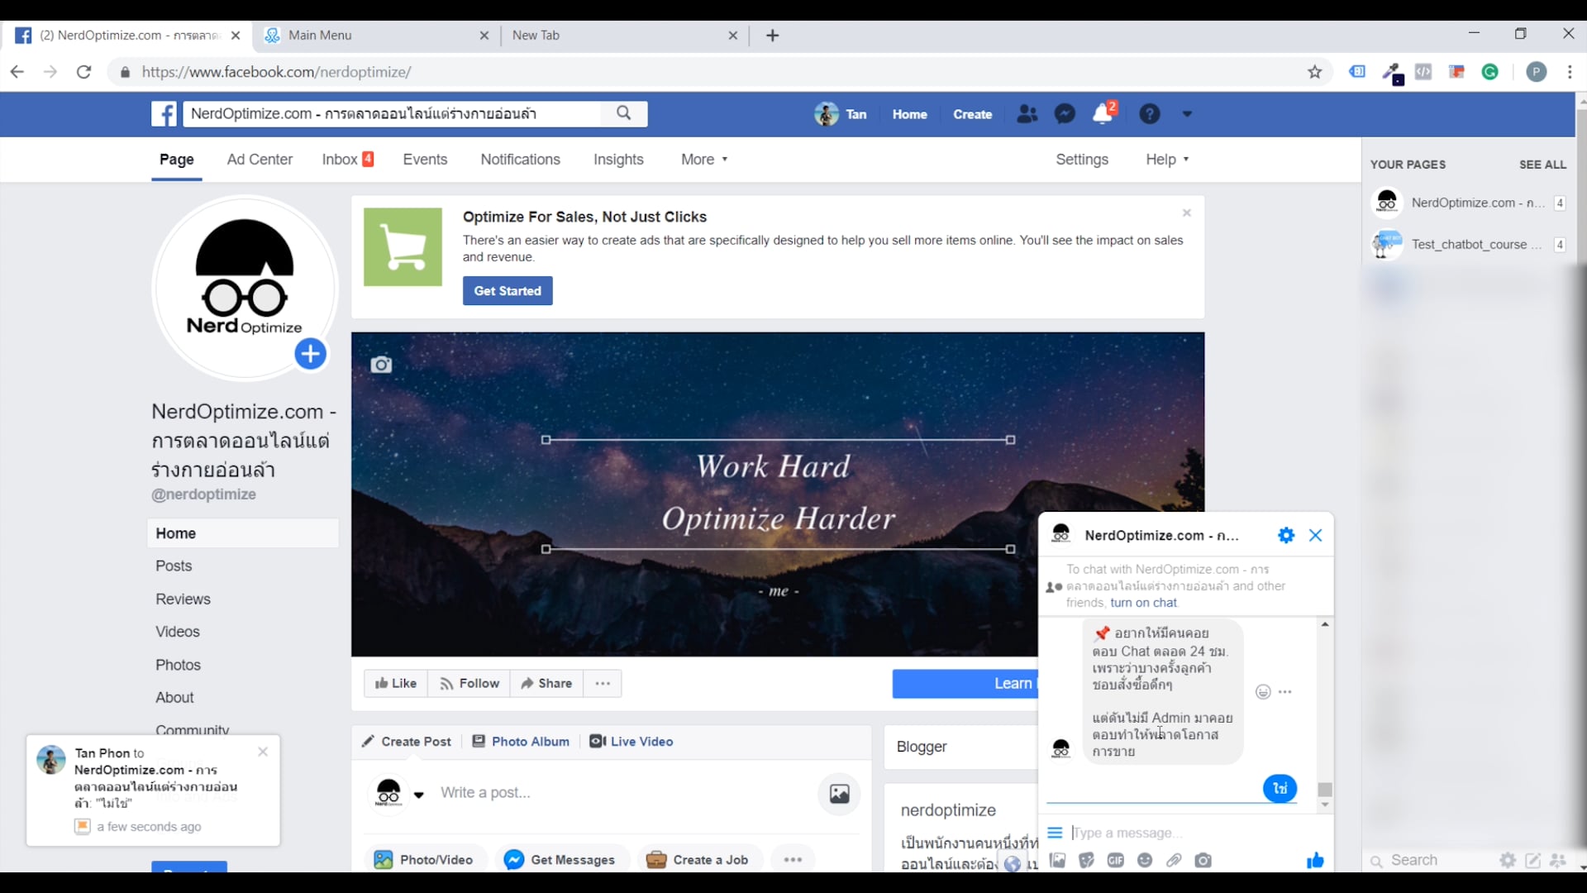The width and height of the screenshot is (1587, 893).
Task: Attach a file with the paperclip icon
Action: [1174, 861]
